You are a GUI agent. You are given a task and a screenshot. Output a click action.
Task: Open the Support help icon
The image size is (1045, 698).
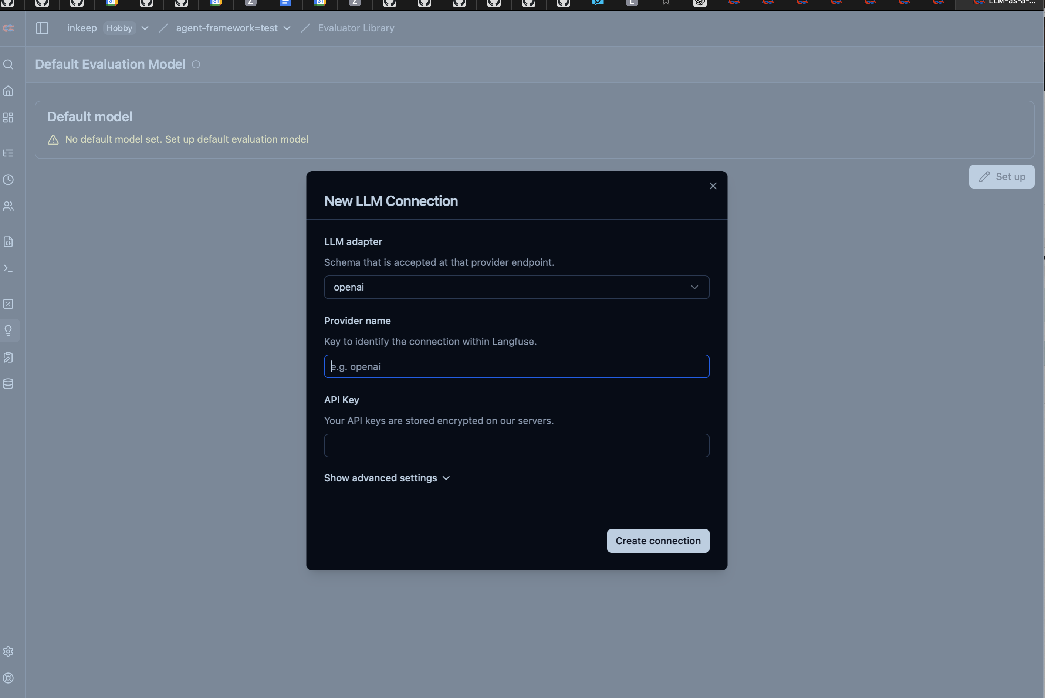tap(8, 678)
